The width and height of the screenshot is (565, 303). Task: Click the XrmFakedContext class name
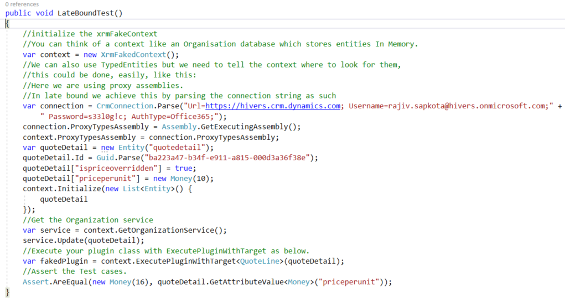(x=133, y=55)
